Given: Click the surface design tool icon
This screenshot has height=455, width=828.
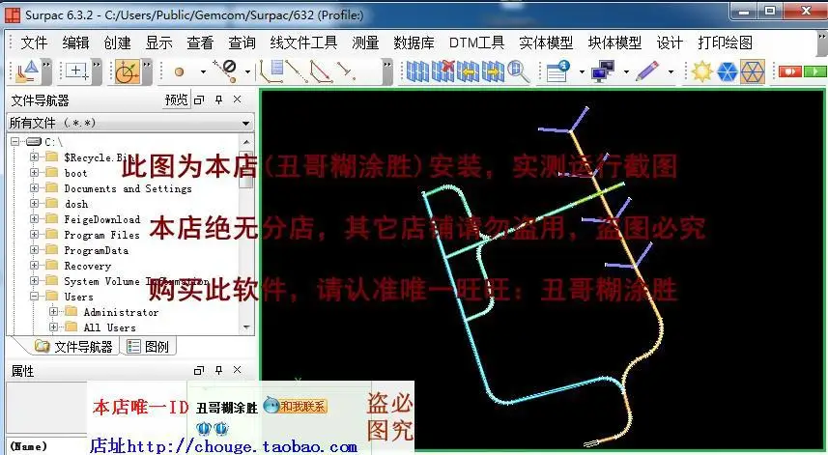Looking at the screenshot, I should [x=26, y=71].
